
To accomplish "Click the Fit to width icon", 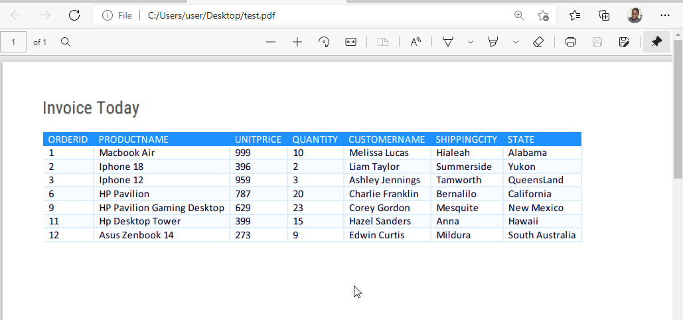I will [350, 42].
